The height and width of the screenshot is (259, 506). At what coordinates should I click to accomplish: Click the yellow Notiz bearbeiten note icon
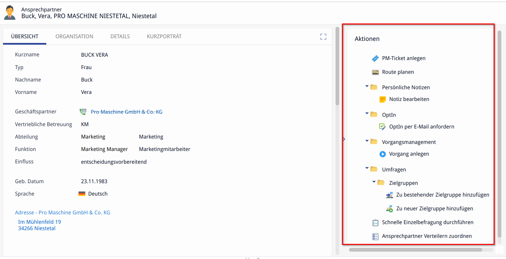coord(383,99)
